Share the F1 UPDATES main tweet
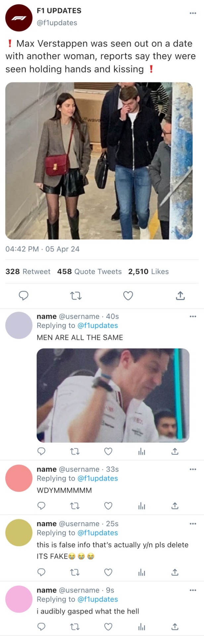Viewport: 204px width, 636px height. tap(180, 295)
